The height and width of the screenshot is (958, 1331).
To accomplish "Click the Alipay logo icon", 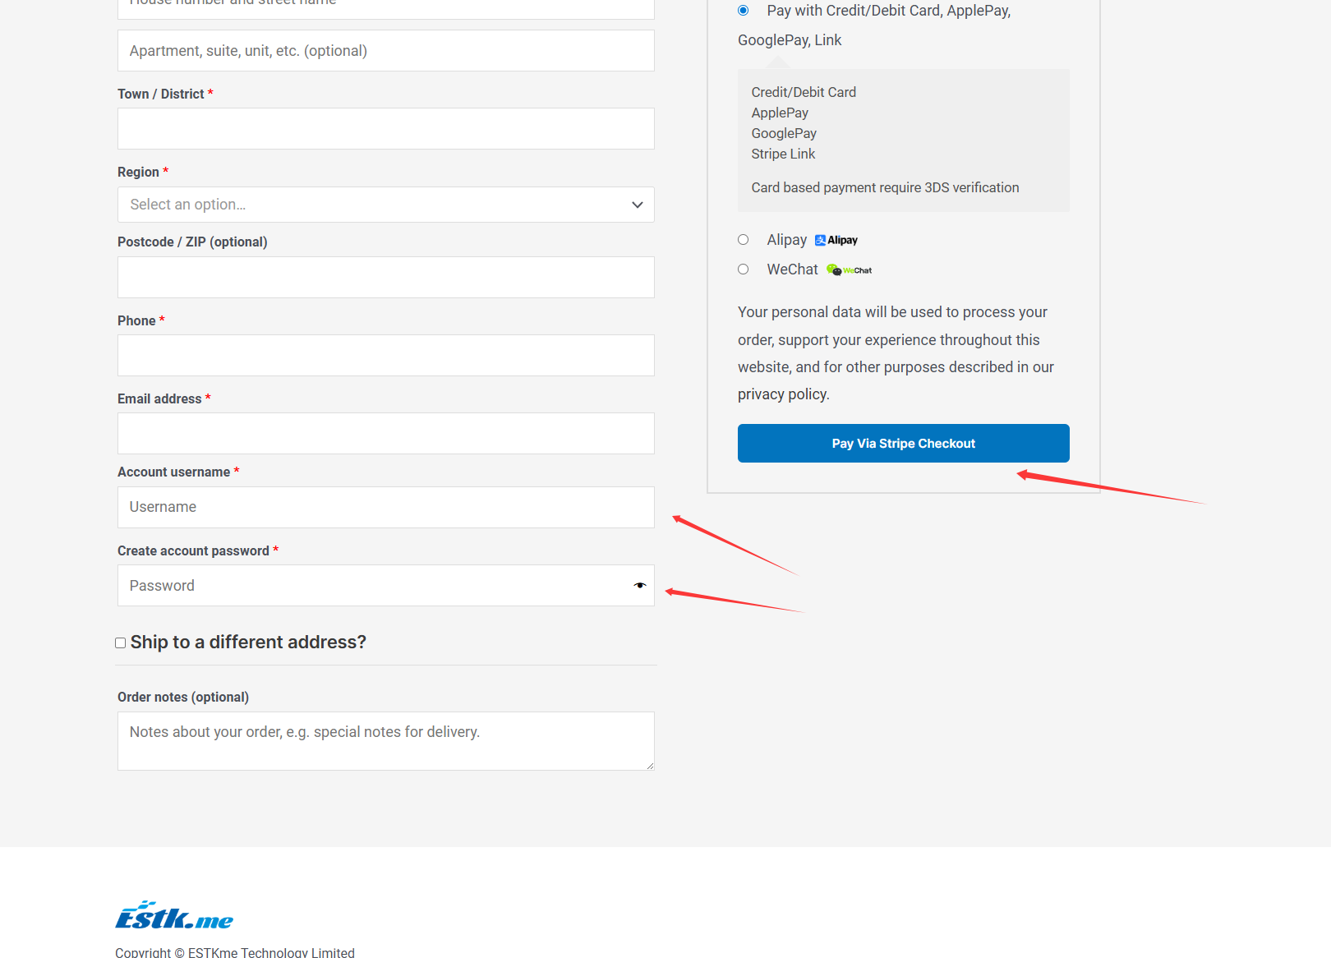I will 836,240.
